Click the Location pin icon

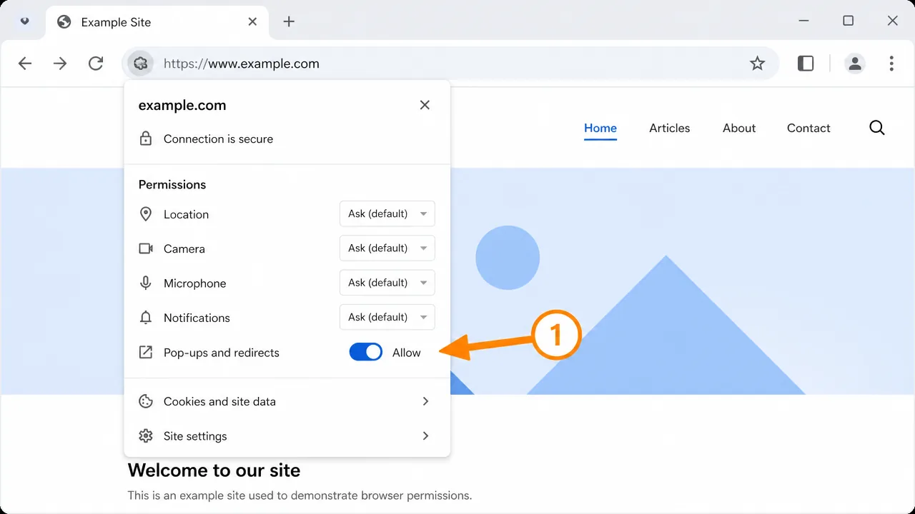146,214
